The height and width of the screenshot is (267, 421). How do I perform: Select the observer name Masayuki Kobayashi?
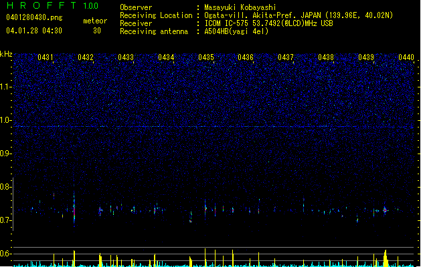point(240,7)
